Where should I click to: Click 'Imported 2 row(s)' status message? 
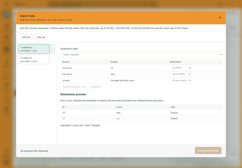[x=81, y=125]
